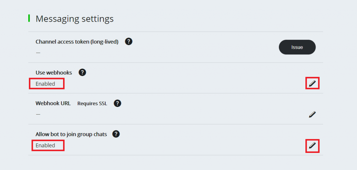Select the Use webhooks label

click(x=54, y=72)
